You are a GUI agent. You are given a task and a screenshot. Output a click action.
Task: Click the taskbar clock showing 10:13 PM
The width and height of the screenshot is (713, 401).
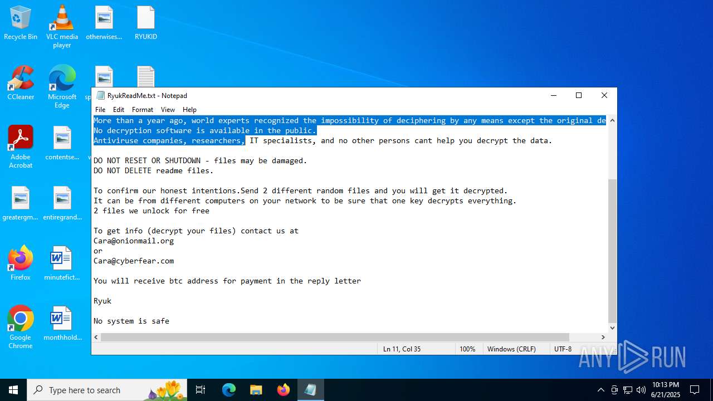tap(666, 390)
